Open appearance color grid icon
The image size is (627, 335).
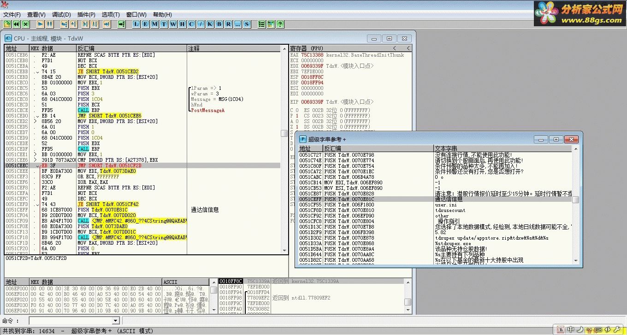pyautogui.click(x=271, y=24)
